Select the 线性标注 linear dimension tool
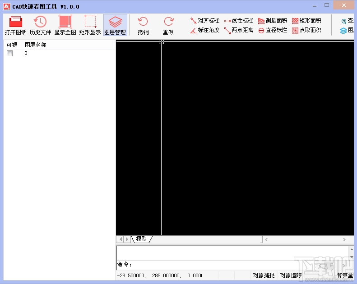Screen dimensions: 357x284 pyautogui.click(x=238, y=21)
